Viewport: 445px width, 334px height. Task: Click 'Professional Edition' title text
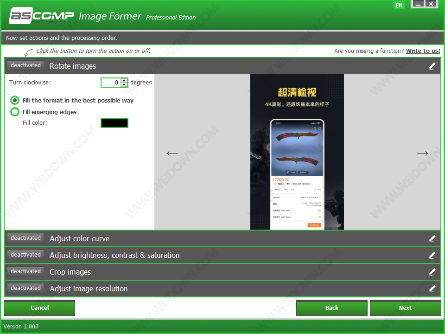point(171,17)
